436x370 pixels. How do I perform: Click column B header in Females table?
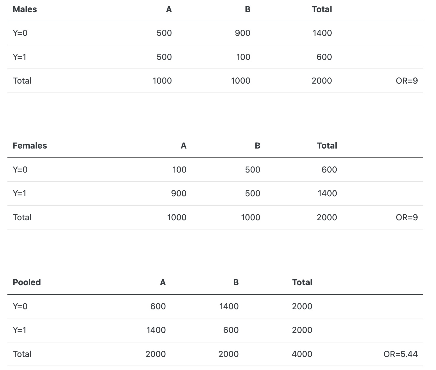click(x=257, y=146)
